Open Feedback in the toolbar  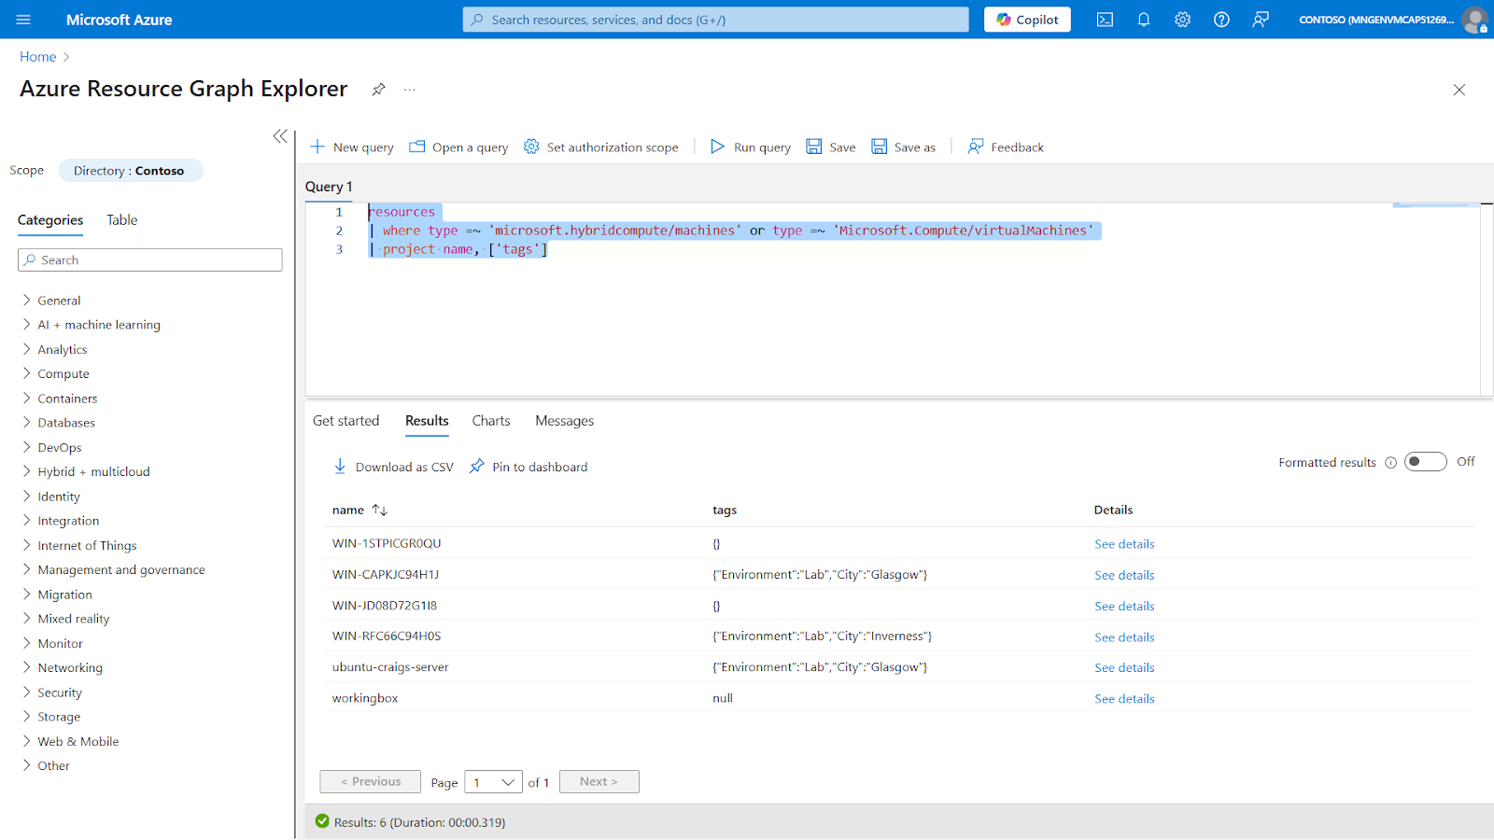coord(1007,147)
